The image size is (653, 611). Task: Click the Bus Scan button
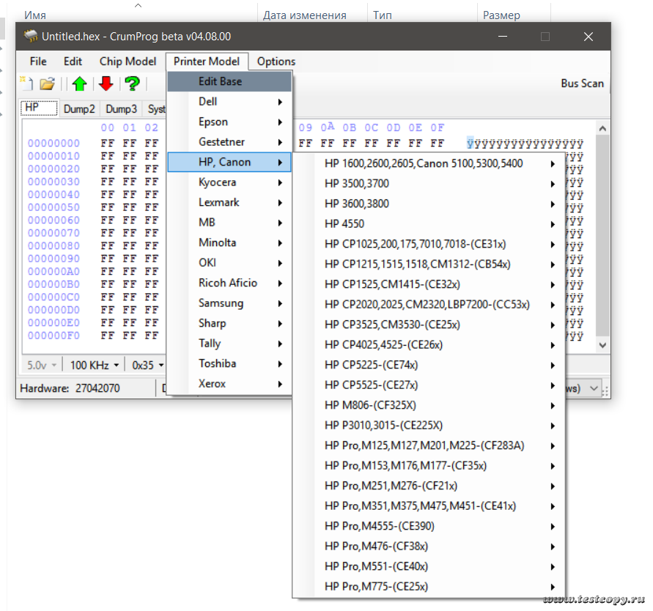pos(582,84)
